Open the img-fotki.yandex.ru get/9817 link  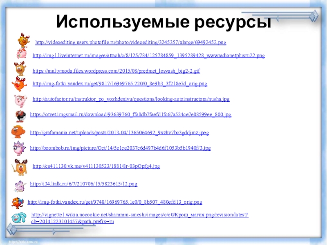120,84
